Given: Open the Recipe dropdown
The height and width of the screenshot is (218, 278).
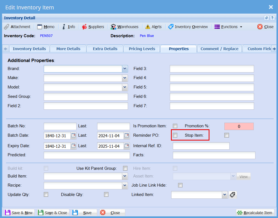Looking at the screenshot, I should [x=125, y=185].
